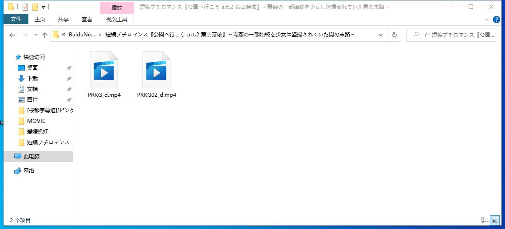
Task: Click the picture icon beside 图片
Action: pyautogui.click(x=21, y=100)
